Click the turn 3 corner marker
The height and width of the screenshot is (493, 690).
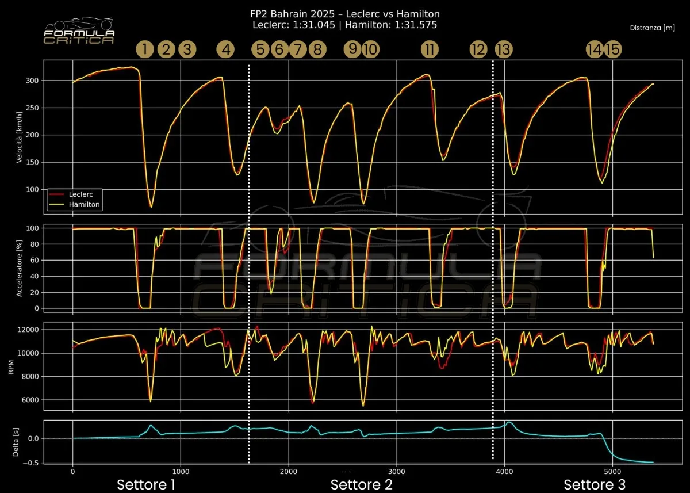(186, 49)
